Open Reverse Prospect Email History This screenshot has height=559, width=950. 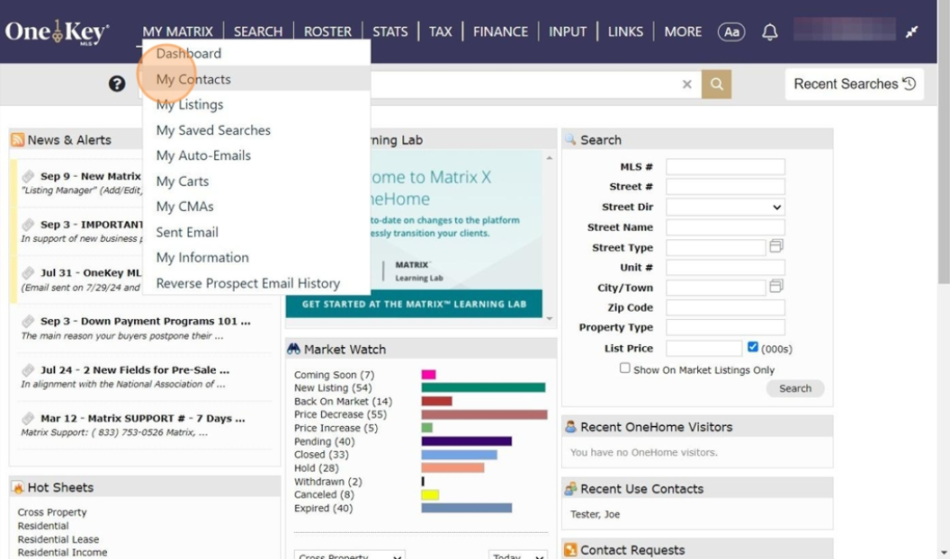point(247,283)
